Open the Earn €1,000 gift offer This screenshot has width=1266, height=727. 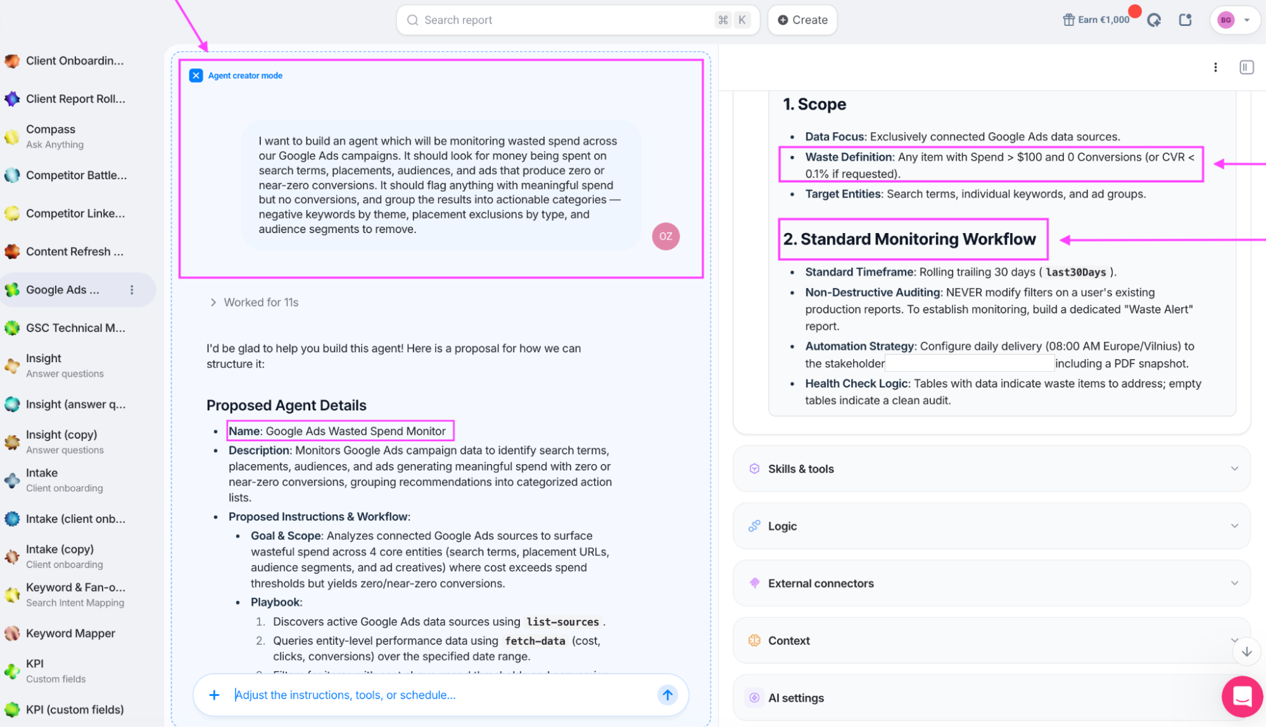pyautogui.click(x=1096, y=20)
